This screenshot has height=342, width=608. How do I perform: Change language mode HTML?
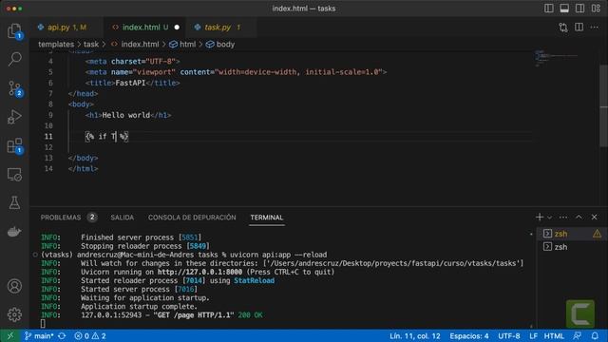554,335
